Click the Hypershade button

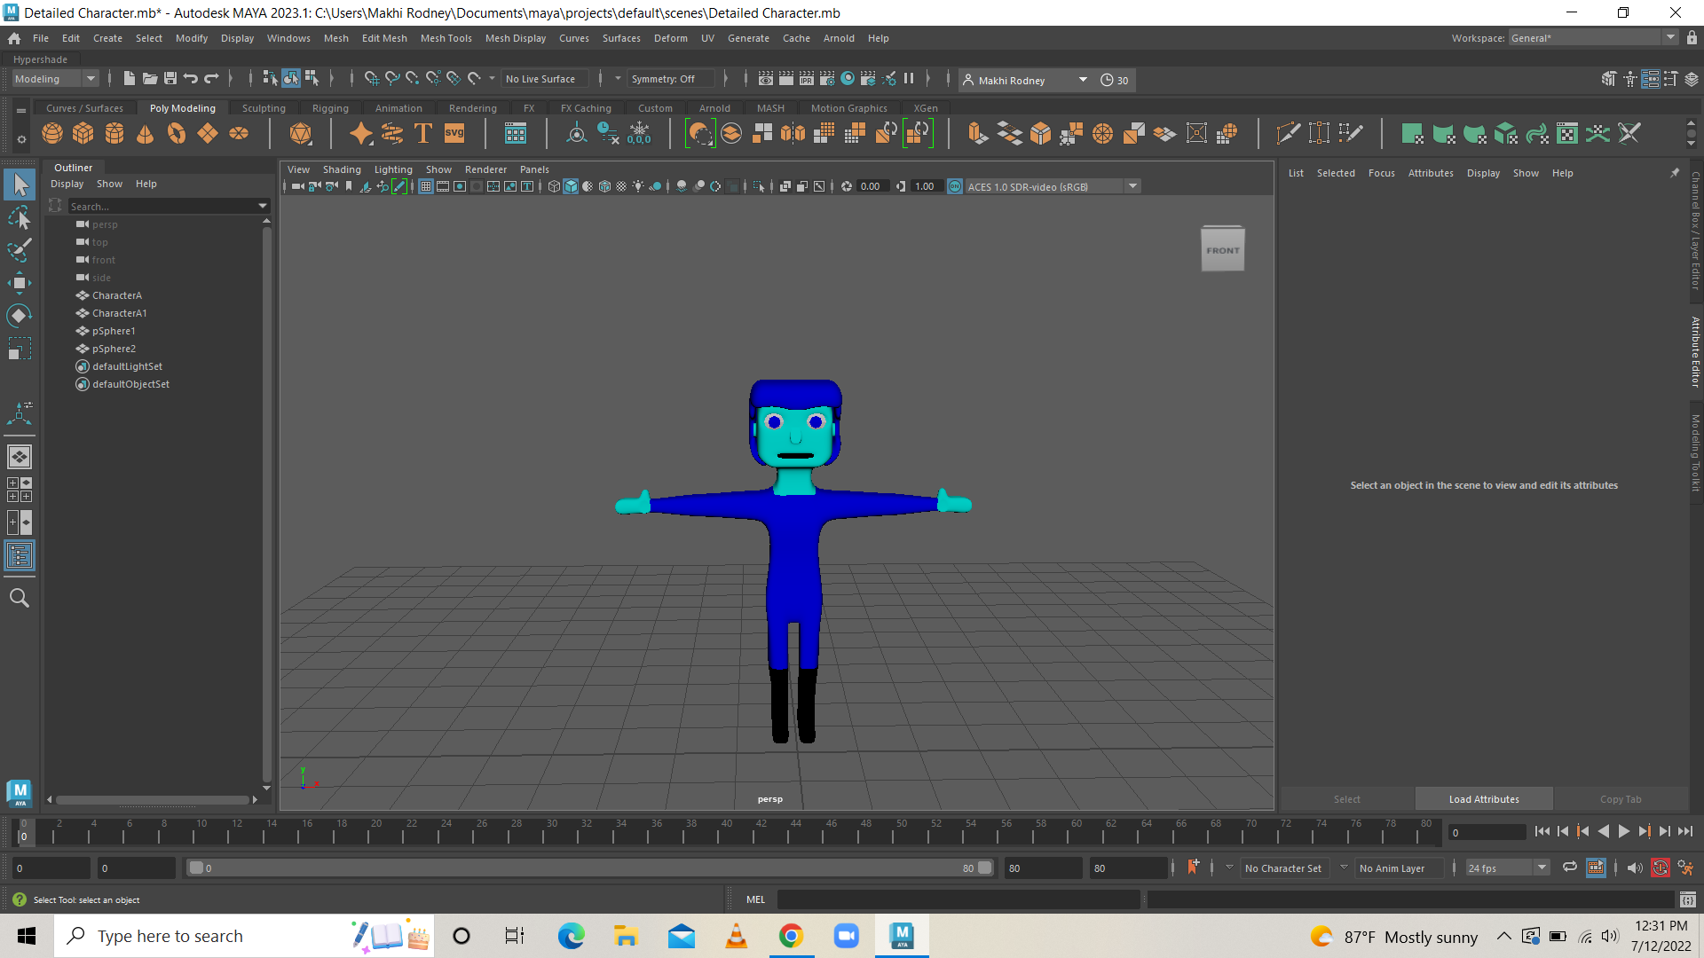click(40, 59)
